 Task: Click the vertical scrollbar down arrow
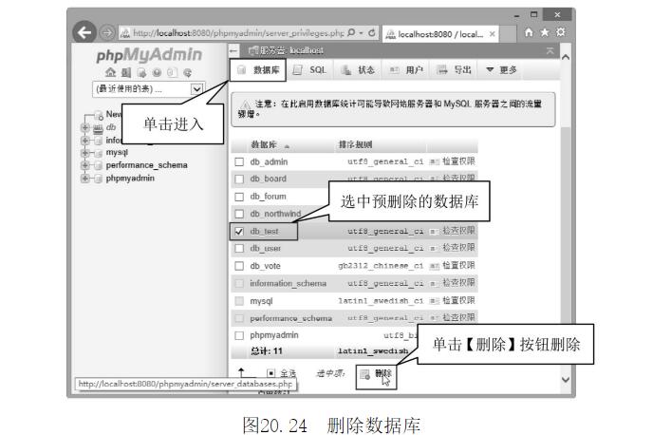(567, 380)
